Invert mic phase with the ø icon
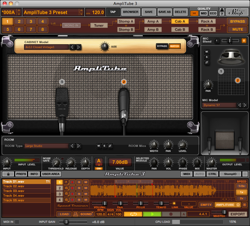The height and width of the screenshot is (226, 250). tap(206, 62)
